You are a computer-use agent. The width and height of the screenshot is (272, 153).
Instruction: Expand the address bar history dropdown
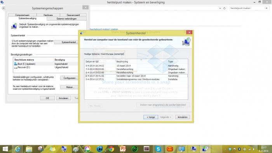[x=220, y=8]
